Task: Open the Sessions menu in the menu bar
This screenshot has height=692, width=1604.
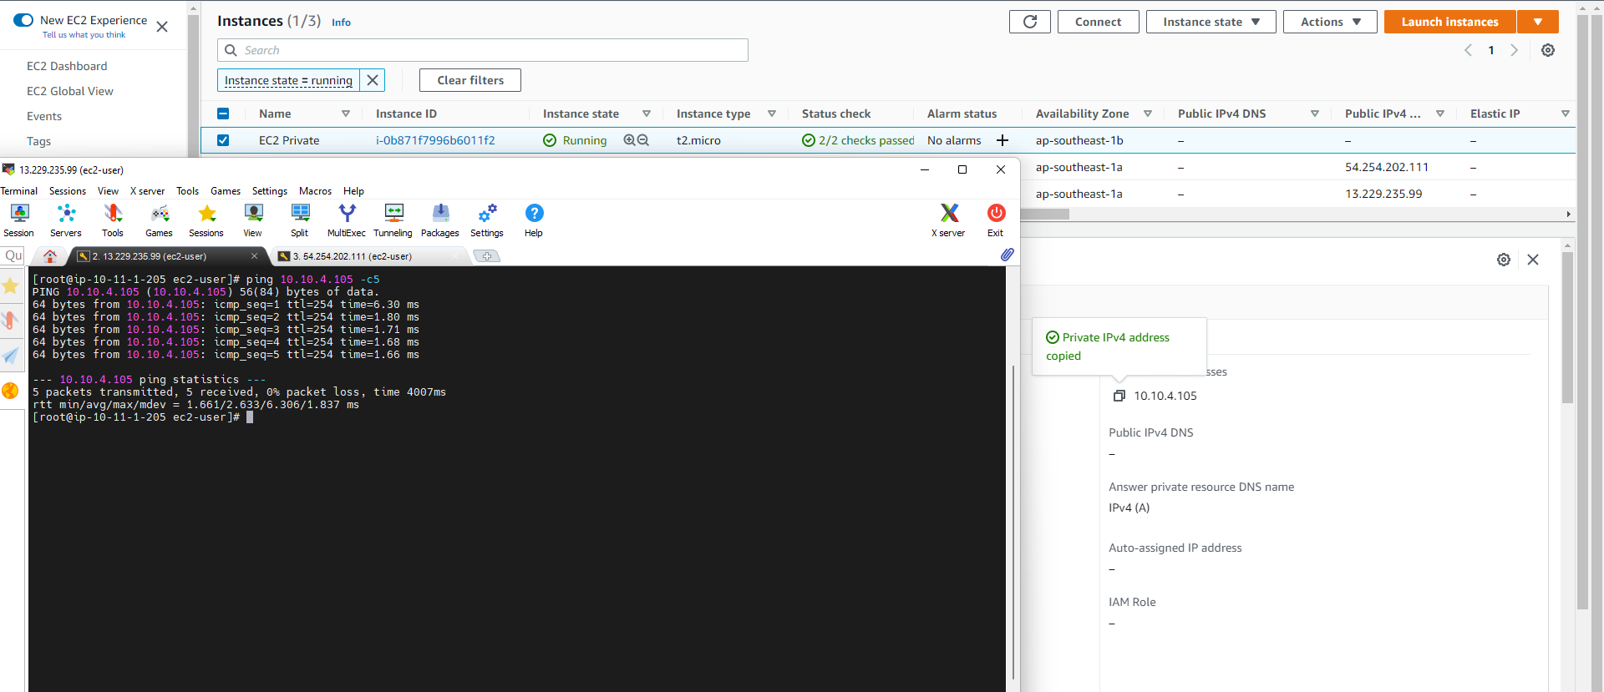Action: [68, 191]
